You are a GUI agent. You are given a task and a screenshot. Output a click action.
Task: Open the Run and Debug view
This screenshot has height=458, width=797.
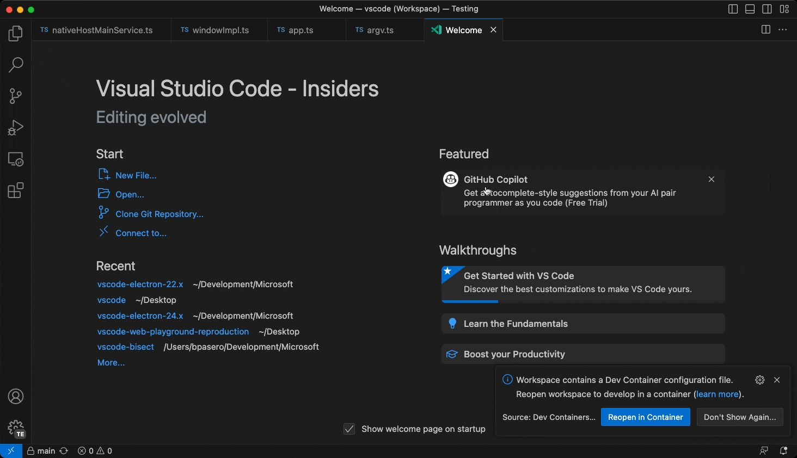pyautogui.click(x=15, y=127)
